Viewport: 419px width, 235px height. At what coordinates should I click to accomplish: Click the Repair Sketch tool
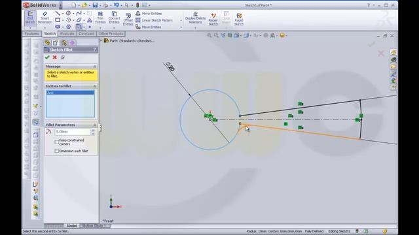[x=213, y=19]
